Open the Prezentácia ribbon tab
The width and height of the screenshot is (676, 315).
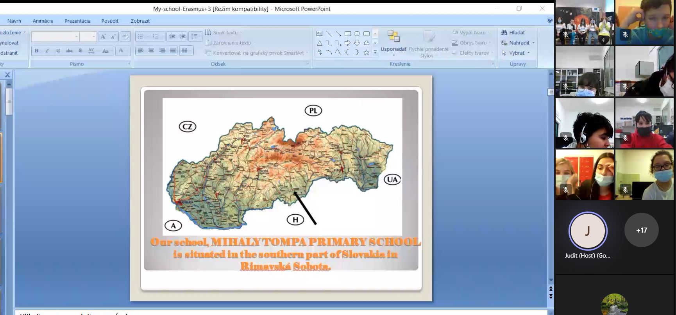point(77,21)
